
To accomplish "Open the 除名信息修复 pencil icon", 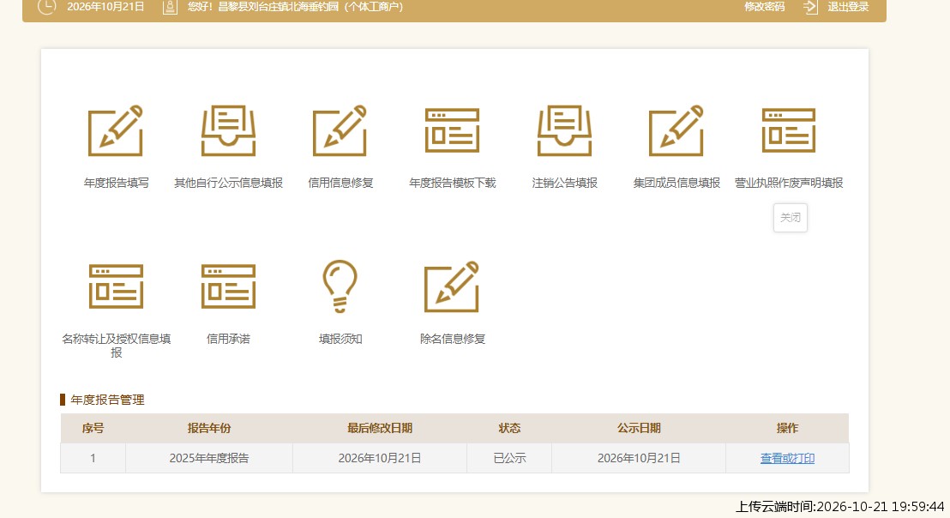I will 452,286.
